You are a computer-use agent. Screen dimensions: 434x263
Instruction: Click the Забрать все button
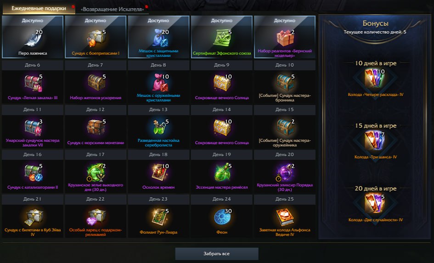click(217, 254)
